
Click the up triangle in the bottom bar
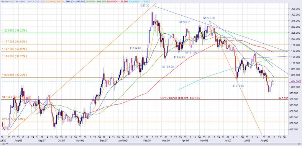4,144
